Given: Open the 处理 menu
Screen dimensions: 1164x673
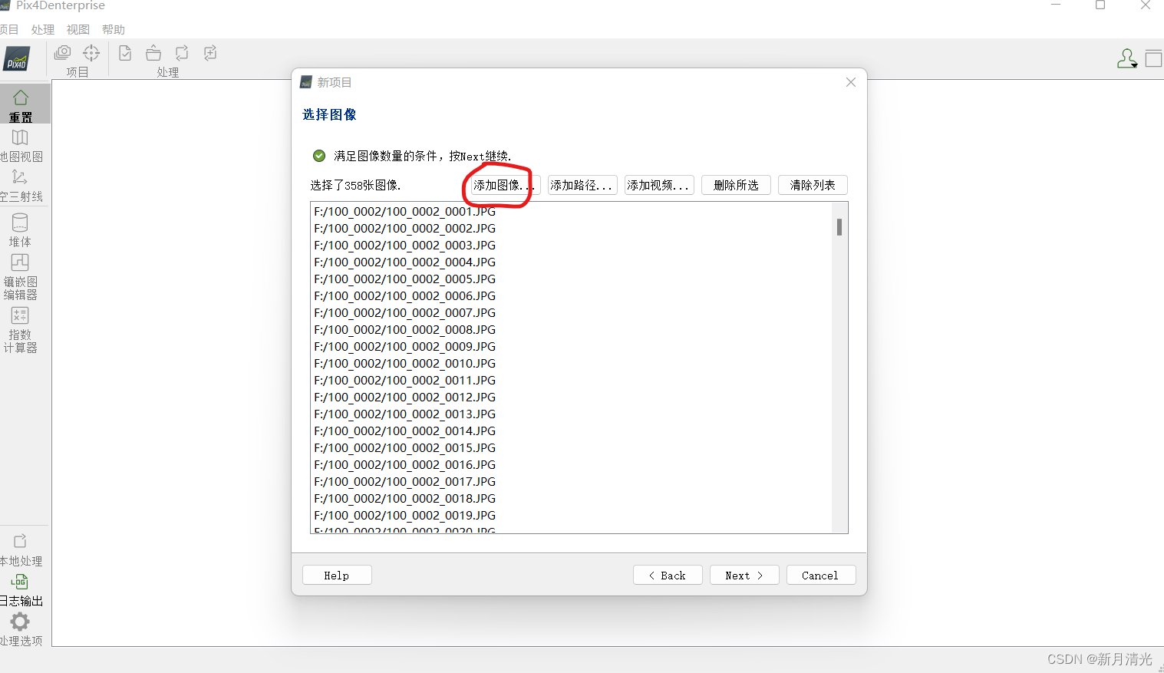Looking at the screenshot, I should point(43,29).
